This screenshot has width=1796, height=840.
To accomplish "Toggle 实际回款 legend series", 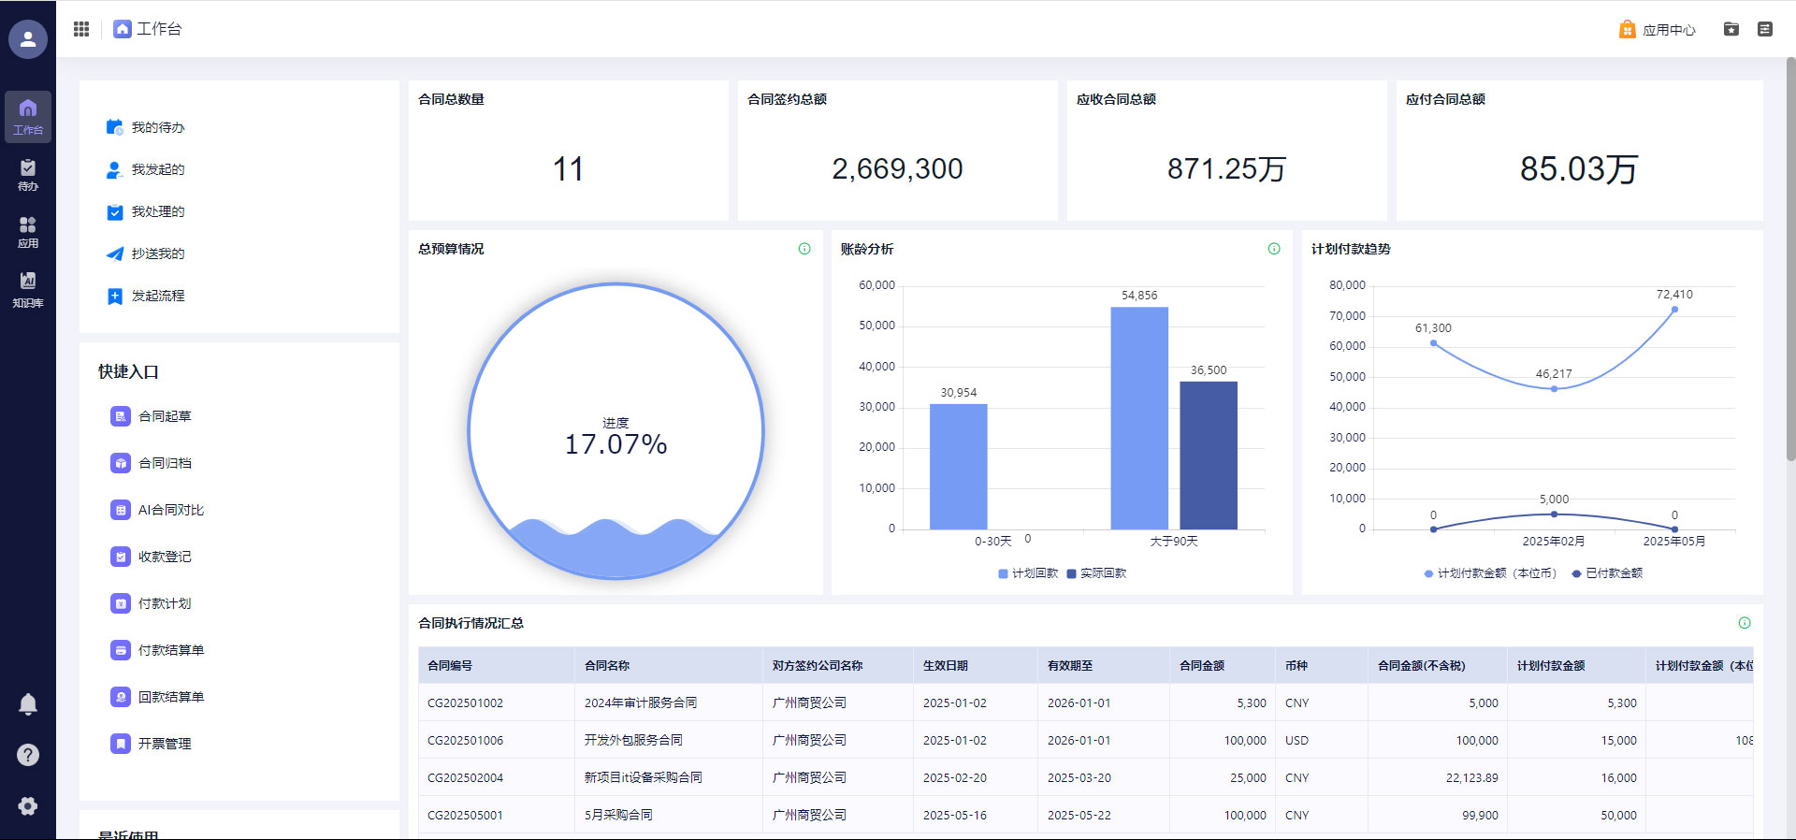I will pos(1096,573).
